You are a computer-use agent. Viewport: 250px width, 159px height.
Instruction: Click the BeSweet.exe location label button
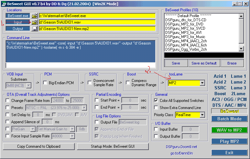[18, 16]
